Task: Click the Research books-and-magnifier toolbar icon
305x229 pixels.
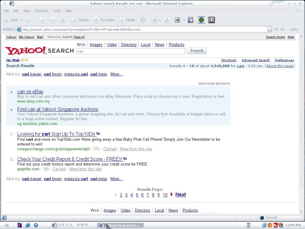Action: click(191, 20)
